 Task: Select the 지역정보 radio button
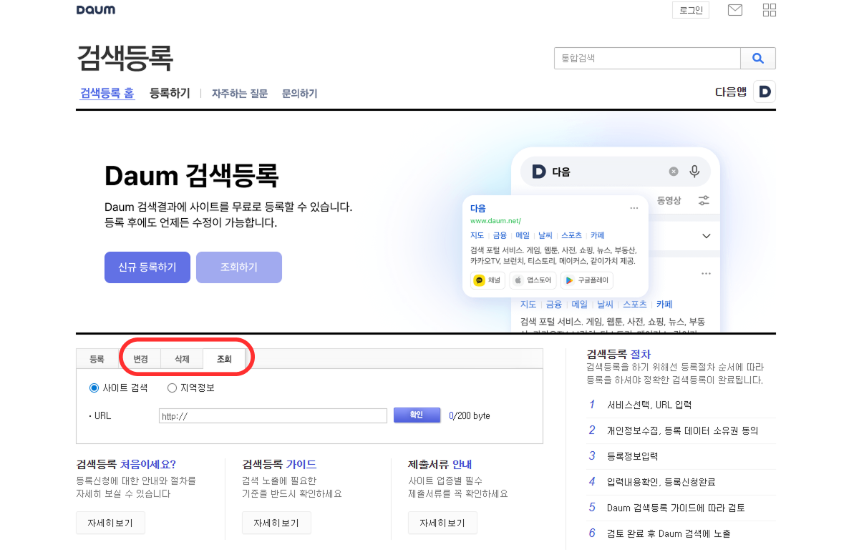(x=172, y=388)
